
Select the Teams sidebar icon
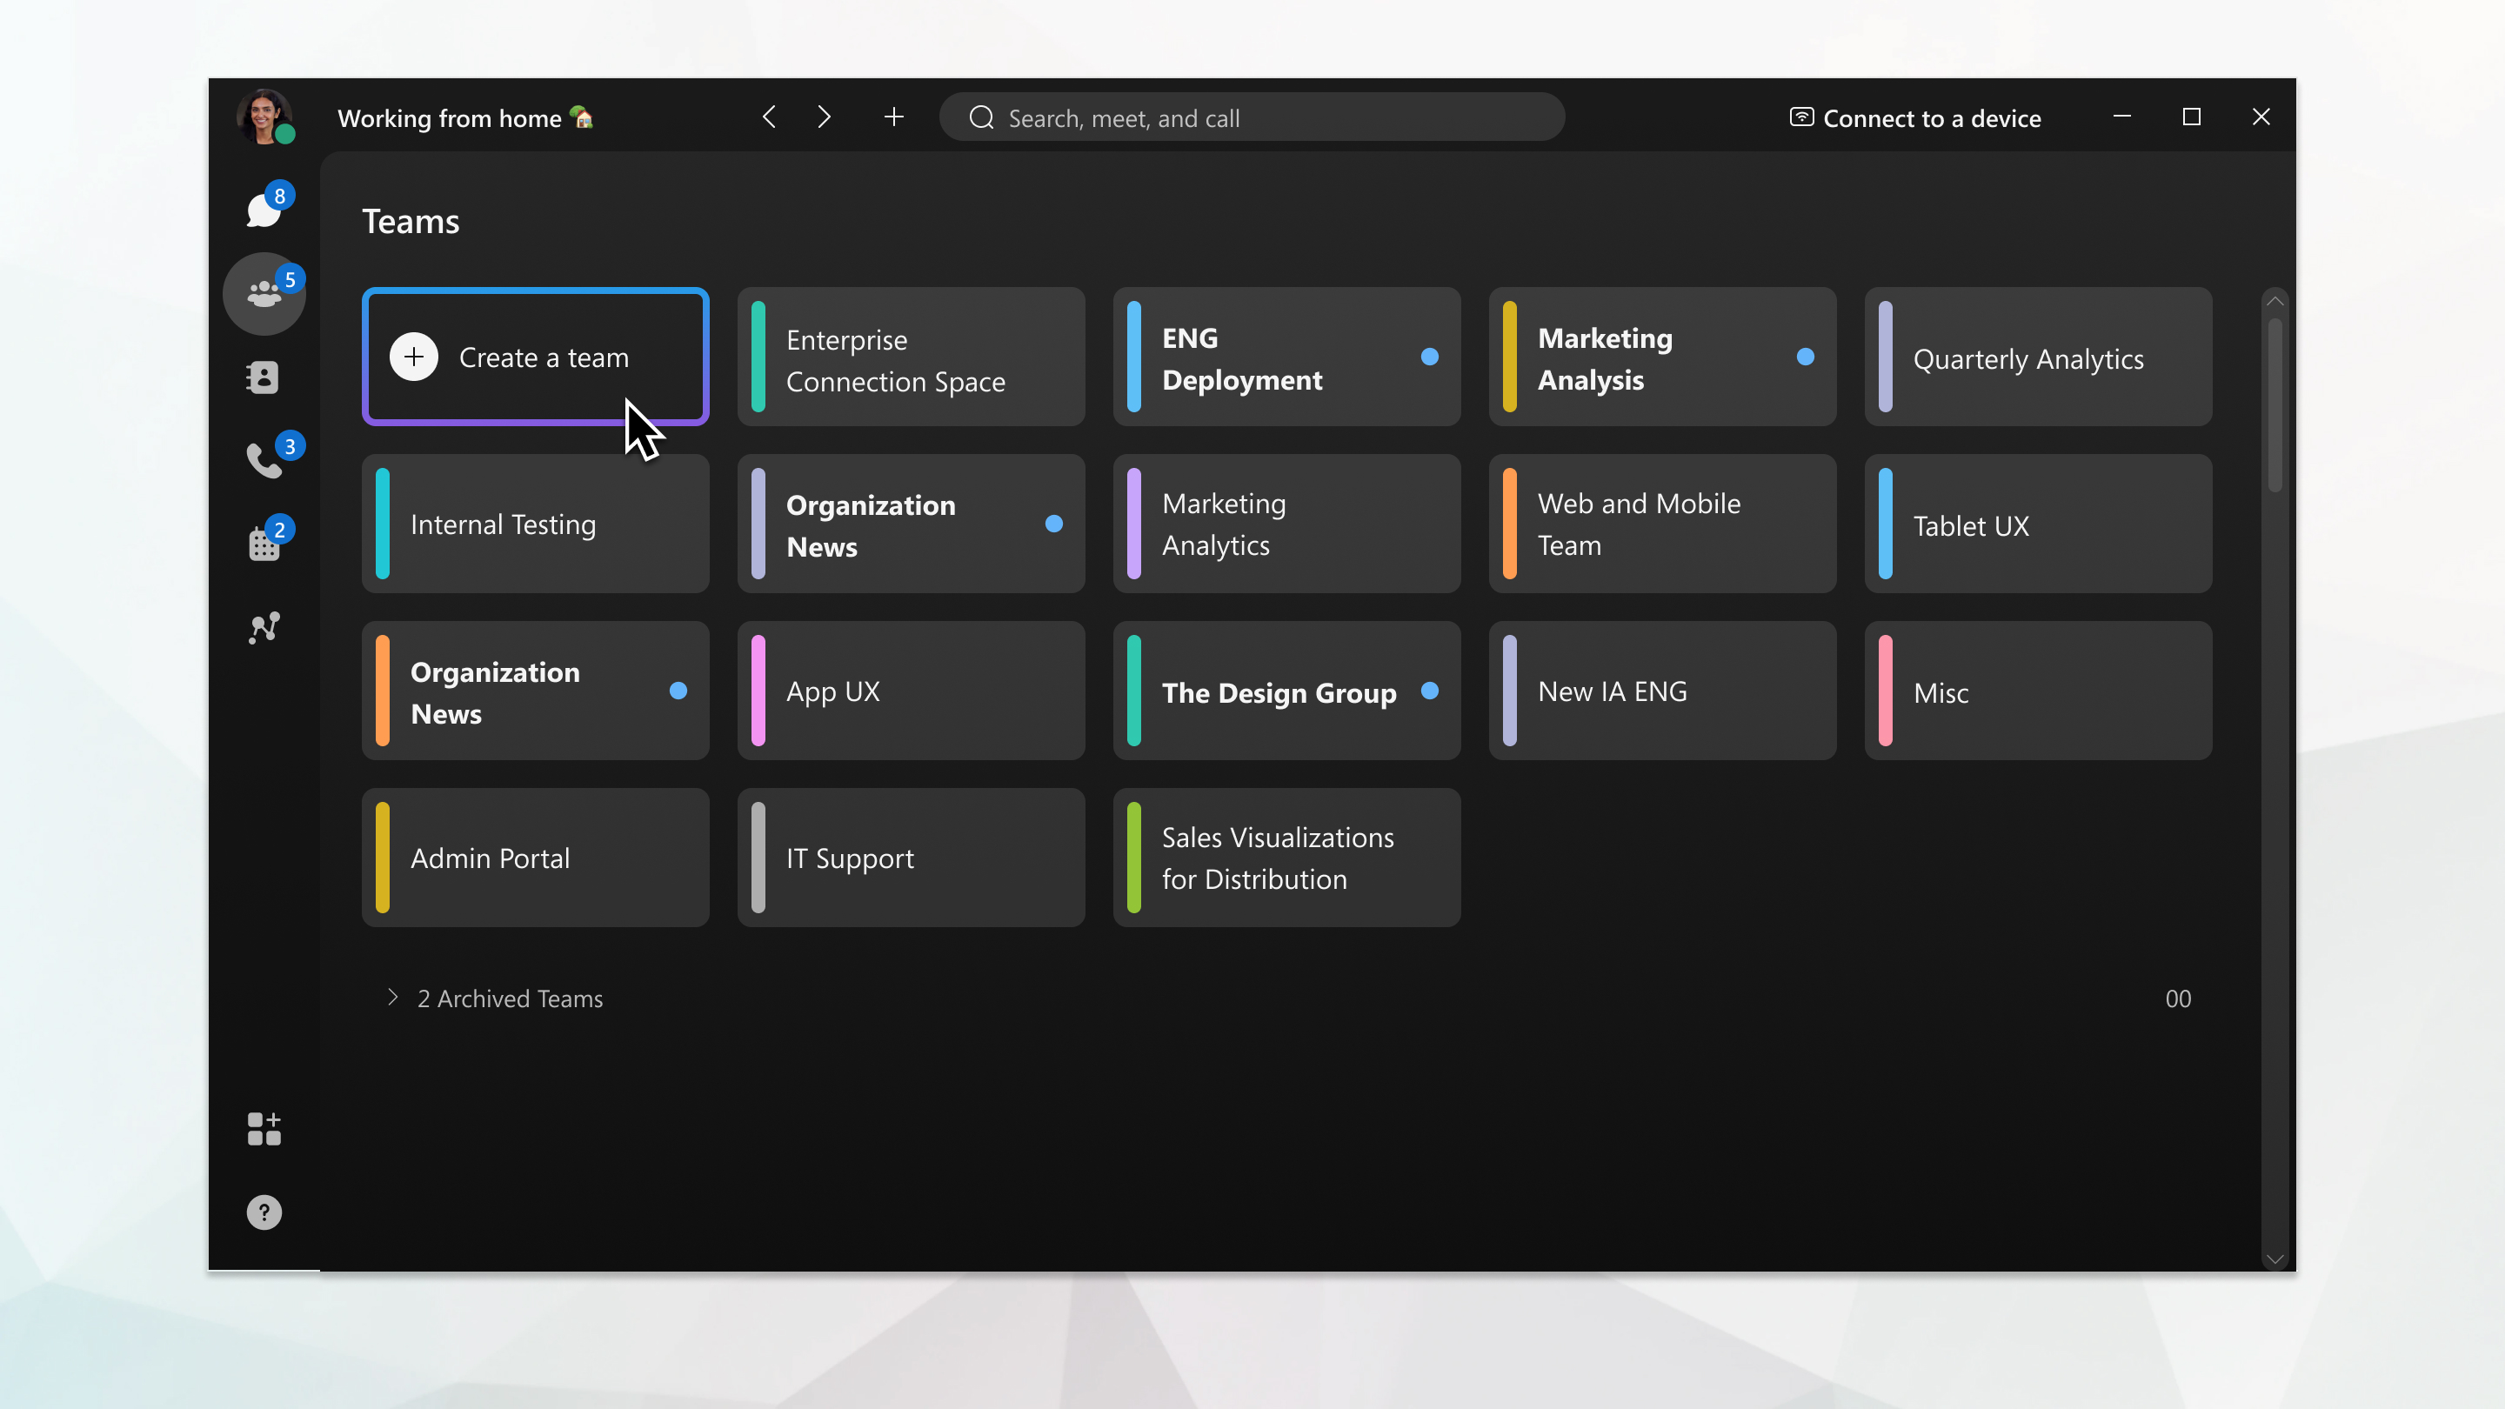tap(264, 294)
